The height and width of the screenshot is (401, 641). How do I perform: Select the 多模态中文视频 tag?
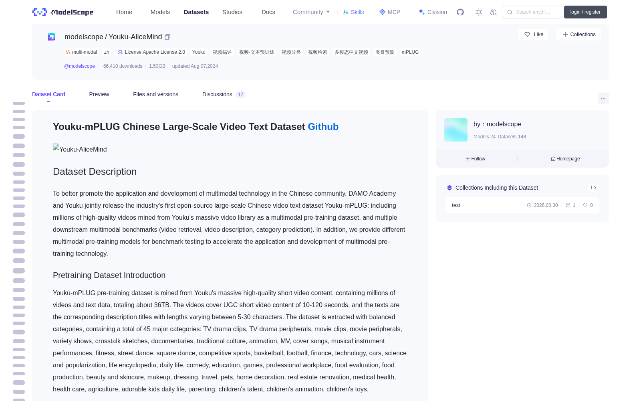pos(351,52)
